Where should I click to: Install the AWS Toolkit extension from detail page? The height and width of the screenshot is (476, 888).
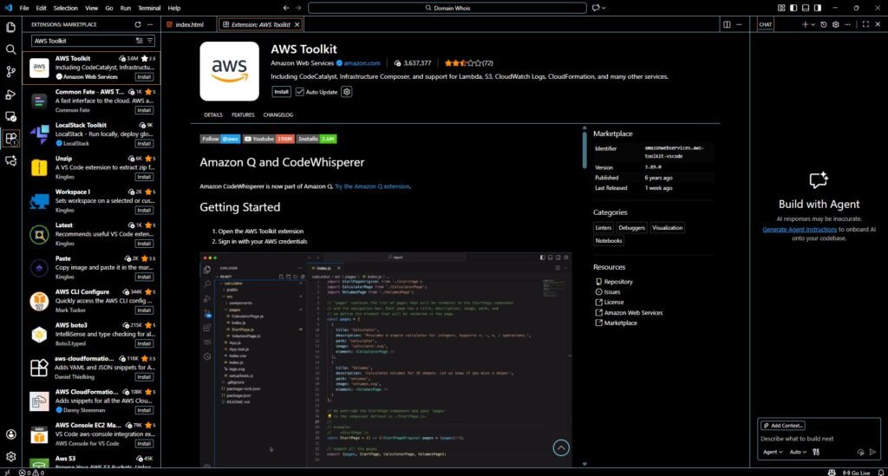[x=282, y=92]
